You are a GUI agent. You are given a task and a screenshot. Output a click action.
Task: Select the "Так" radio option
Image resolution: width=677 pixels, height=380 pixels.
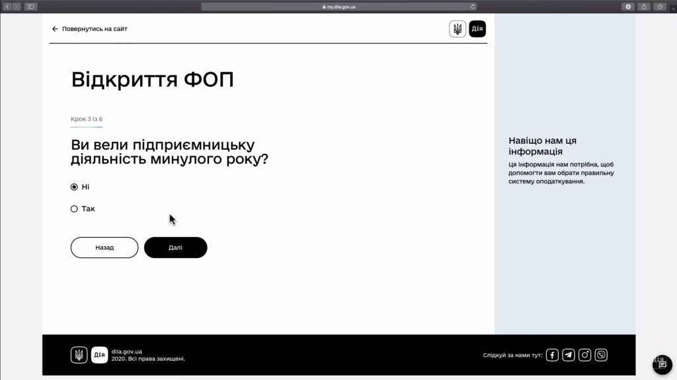(x=74, y=209)
